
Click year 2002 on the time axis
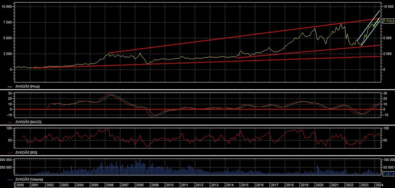coord(50,185)
